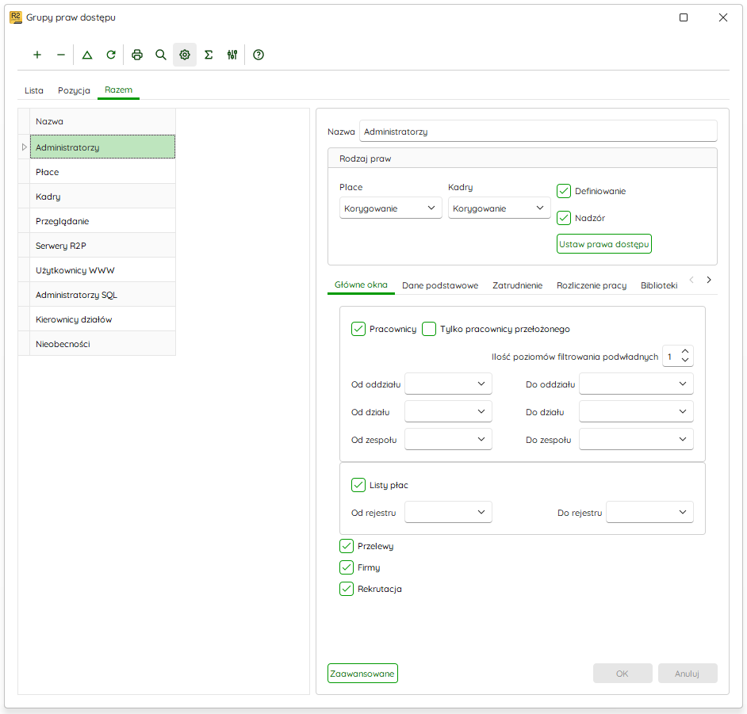Increase the filtering levels stepper value
The width and height of the screenshot is (747, 714).
pyautogui.click(x=685, y=351)
